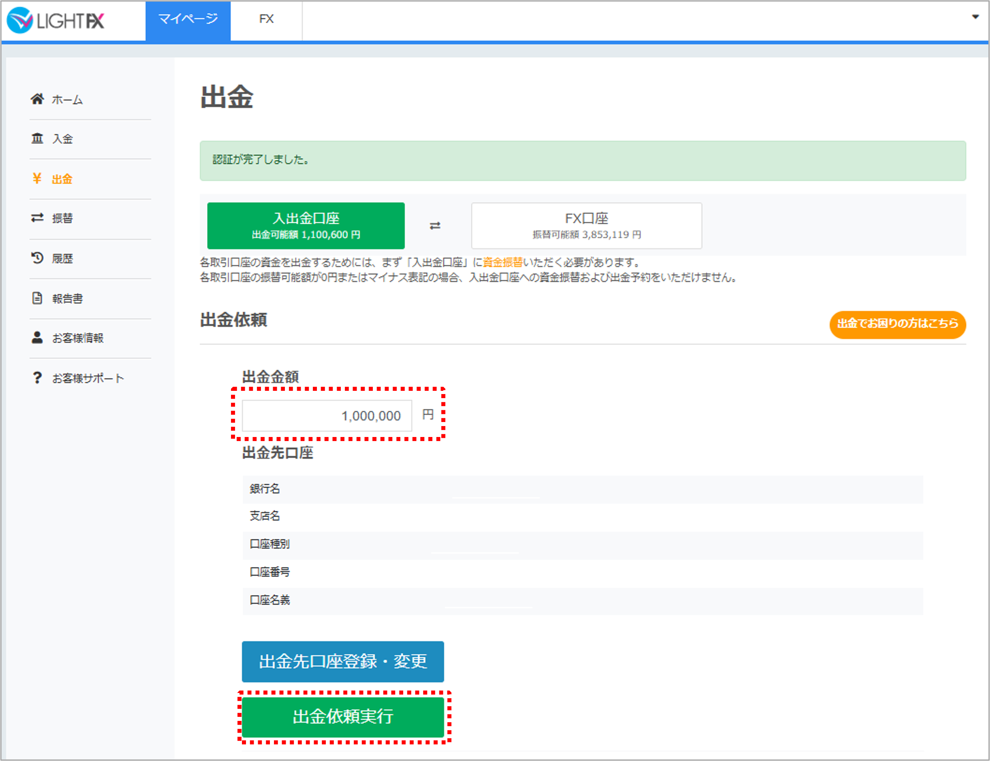Open the dropdown arrow at top right
Viewport: 990px width, 761px height.
click(x=976, y=17)
